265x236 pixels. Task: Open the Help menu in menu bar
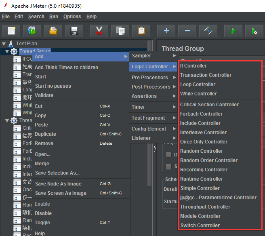(91, 17)
